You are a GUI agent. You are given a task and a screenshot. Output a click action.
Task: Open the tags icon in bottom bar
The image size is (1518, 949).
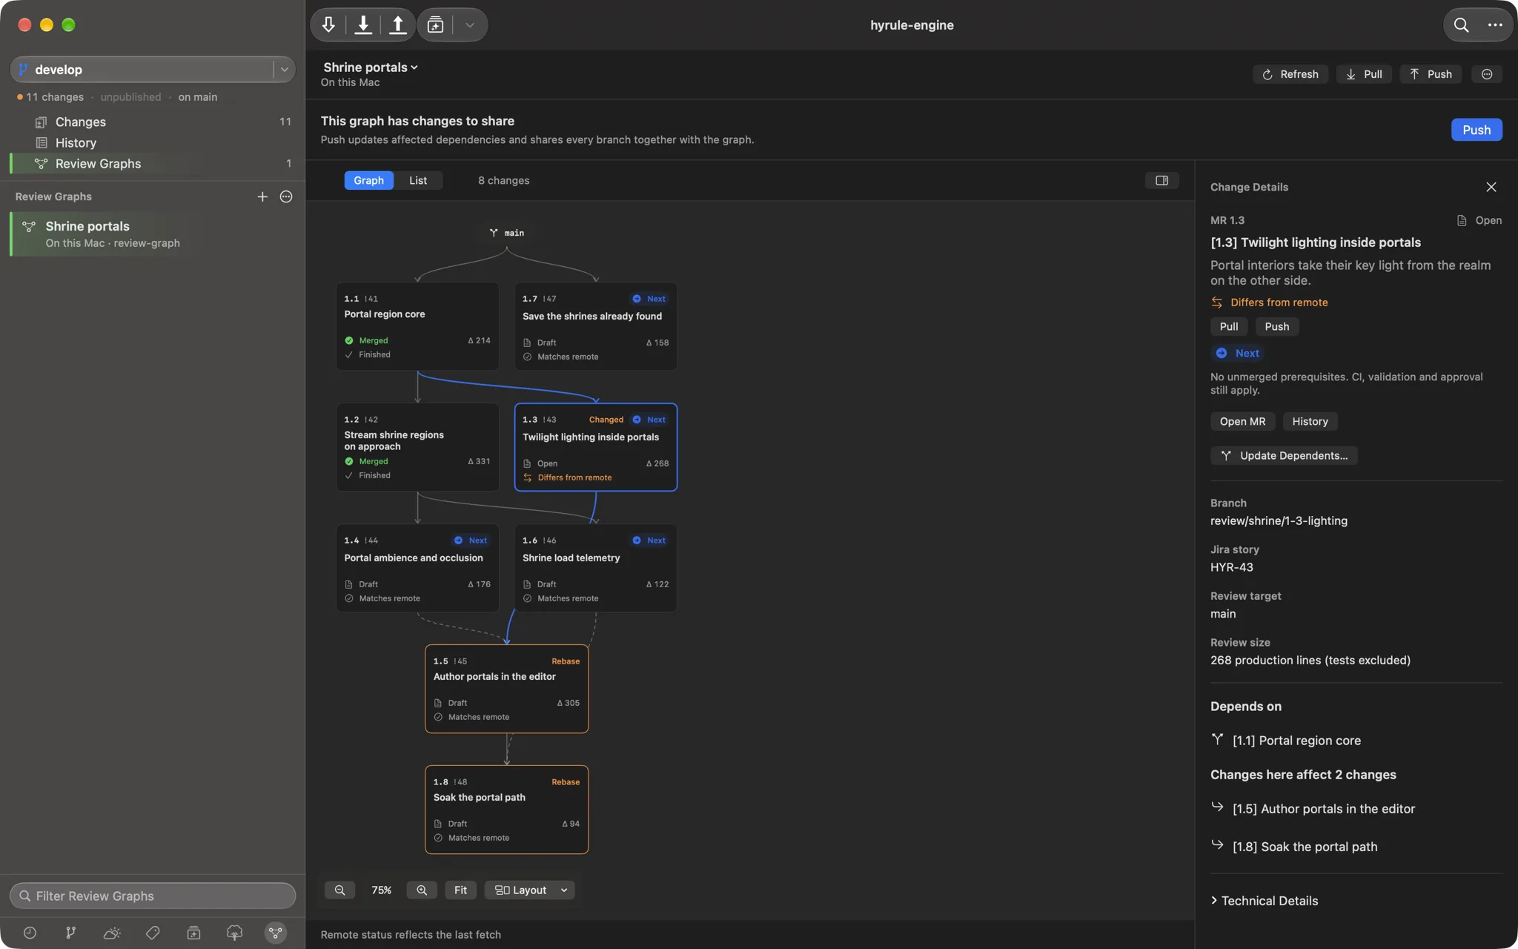tap(153, 933)
